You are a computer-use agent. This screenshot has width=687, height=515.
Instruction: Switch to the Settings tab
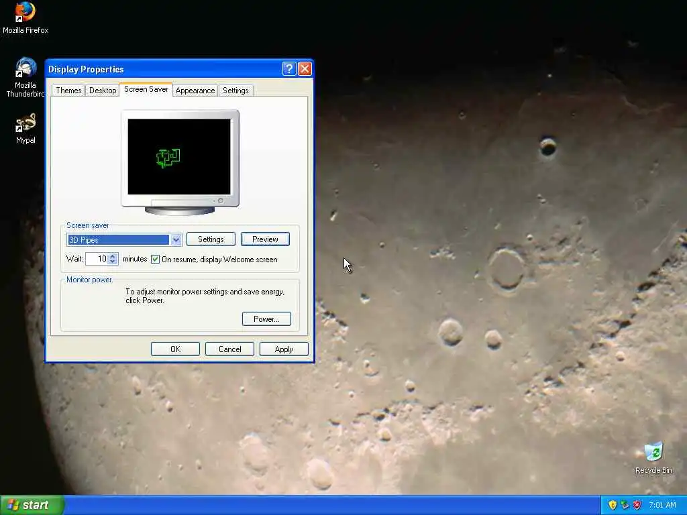click(235, 91)
